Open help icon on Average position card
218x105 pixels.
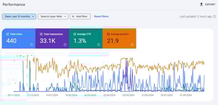132,45
